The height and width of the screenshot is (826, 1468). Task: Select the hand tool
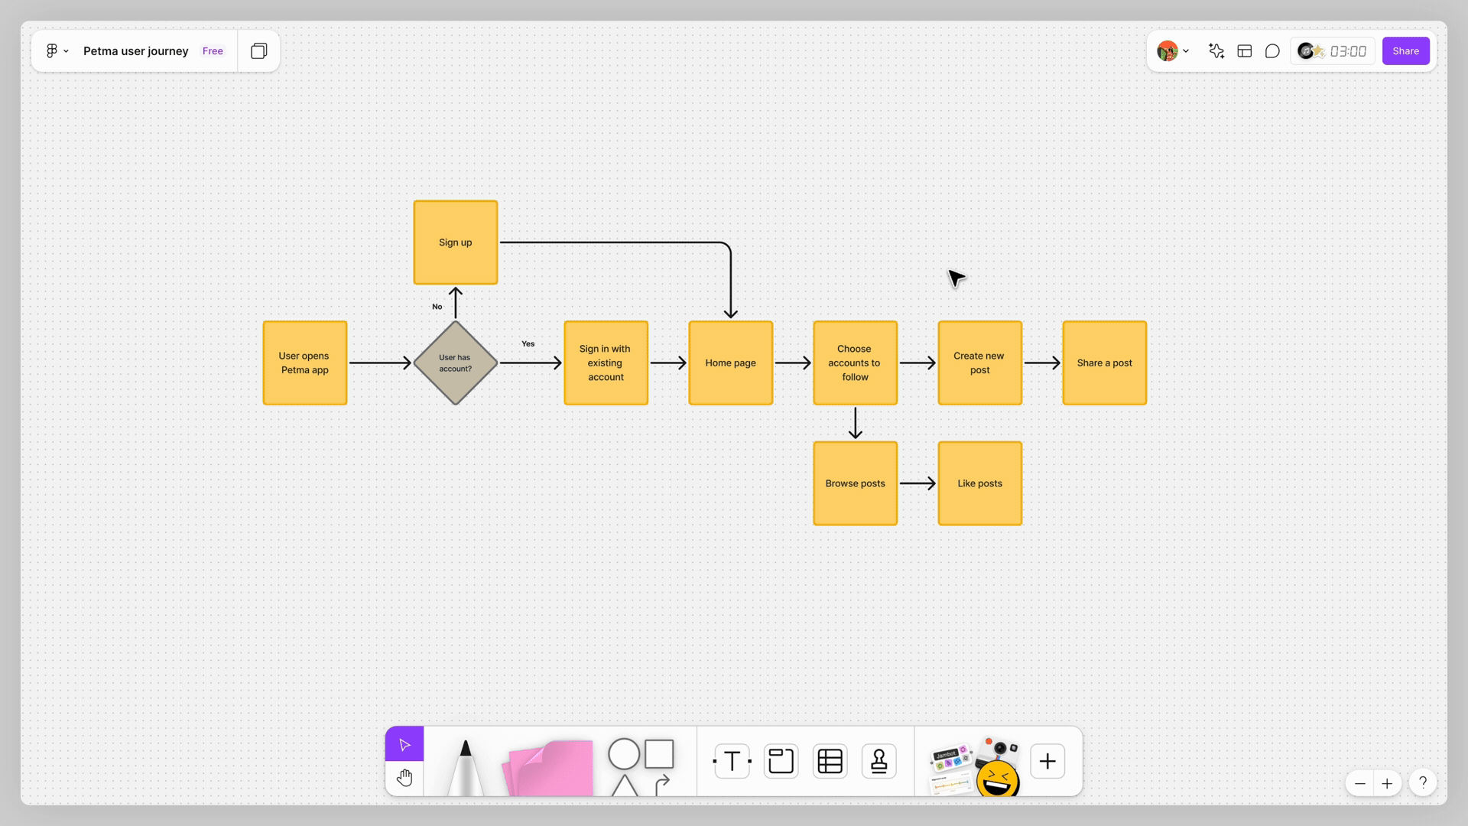click(x=404, y=778)
